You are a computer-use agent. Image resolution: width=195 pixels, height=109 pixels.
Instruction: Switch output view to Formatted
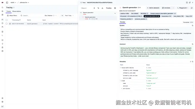(x=186, y=22)
